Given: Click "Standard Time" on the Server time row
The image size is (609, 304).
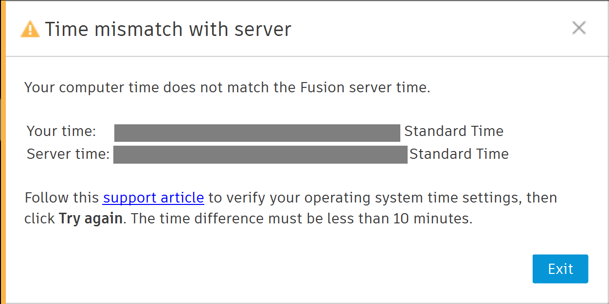Looking at the screenshot, I should [459, 154].
